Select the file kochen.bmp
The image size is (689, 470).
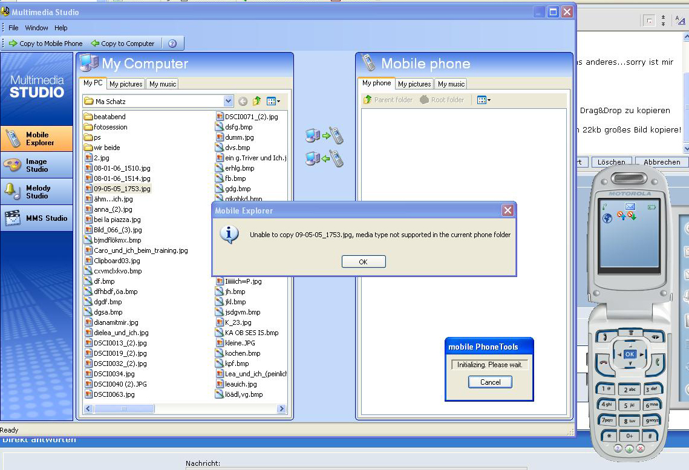238,353
